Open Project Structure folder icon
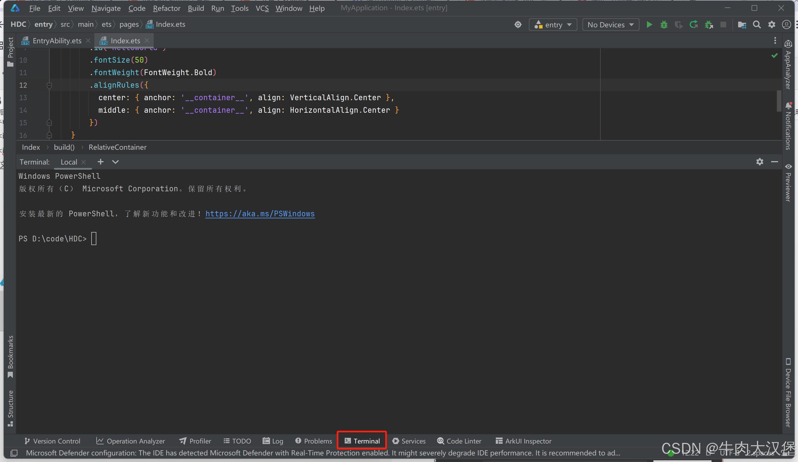Screen dimensions: 798x462 [x=742, y=25]
